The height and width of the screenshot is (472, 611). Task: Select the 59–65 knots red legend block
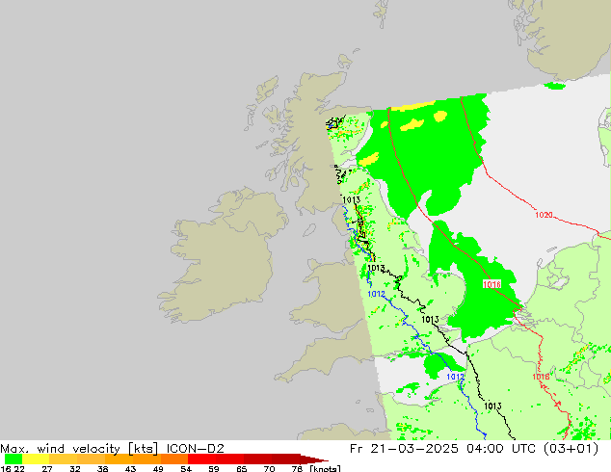pos(230,459)
